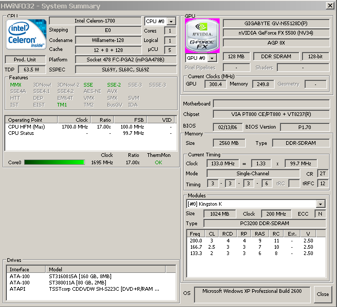The image size is (337, 307).
Task: Click the TM1 feature flag
Action: pyautogui.click(x=62, y=105)
